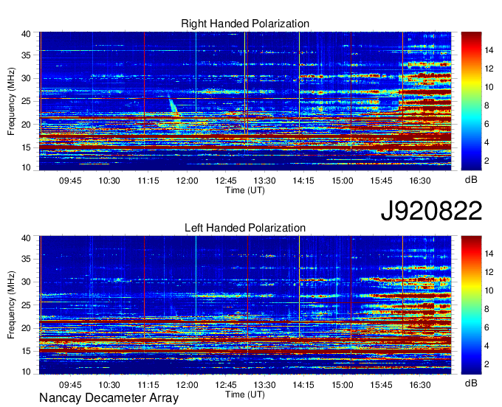Screen dimensions: 502x407
Task: Click the '8' value on the upper color bar scale
Action: (486, 105)
